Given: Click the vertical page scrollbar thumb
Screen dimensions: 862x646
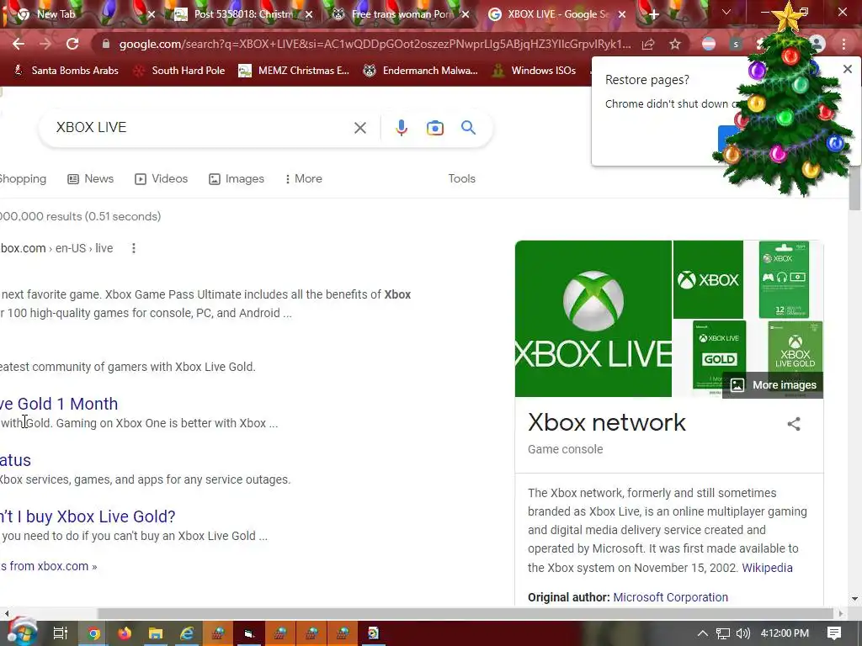Looking at the screenshot, I should point(854,188).
